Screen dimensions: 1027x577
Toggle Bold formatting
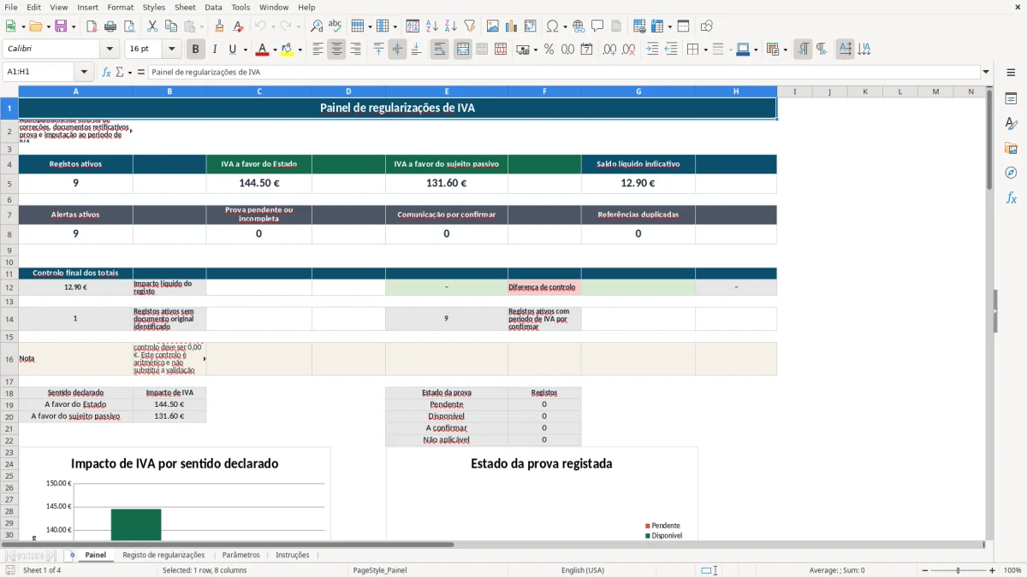click(x=196, y=50)
